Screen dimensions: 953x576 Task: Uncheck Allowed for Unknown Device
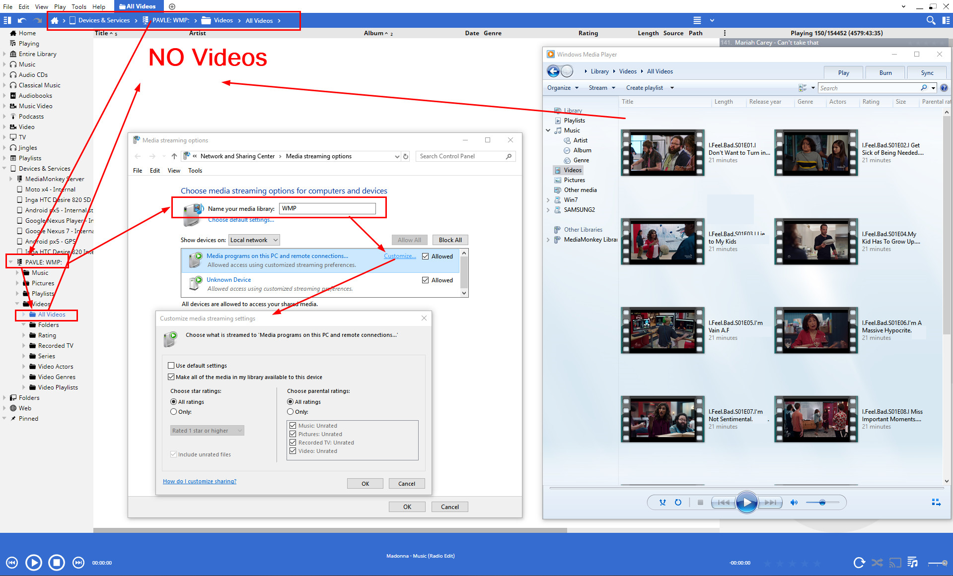tap(425, 280)
